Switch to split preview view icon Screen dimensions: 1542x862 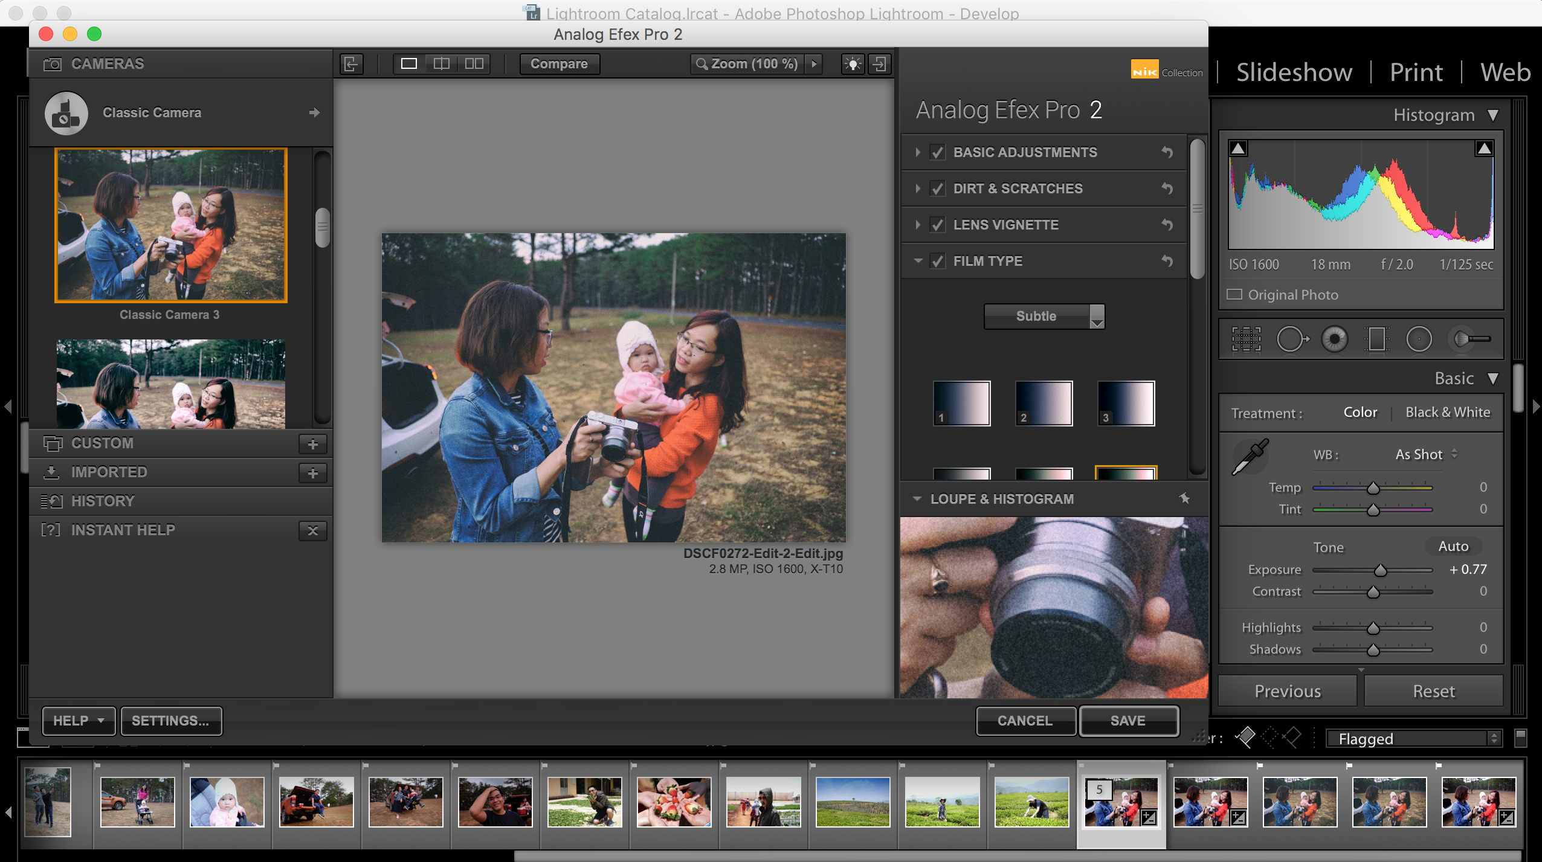442,63
